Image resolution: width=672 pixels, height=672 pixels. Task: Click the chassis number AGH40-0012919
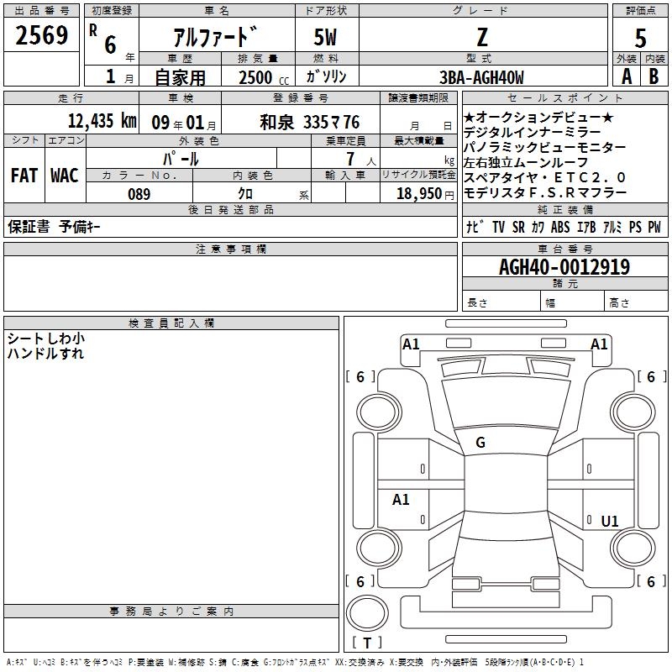[564, 267]
